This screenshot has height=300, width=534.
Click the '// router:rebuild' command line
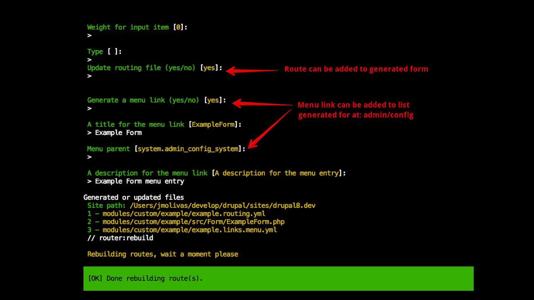coord(120,238)
